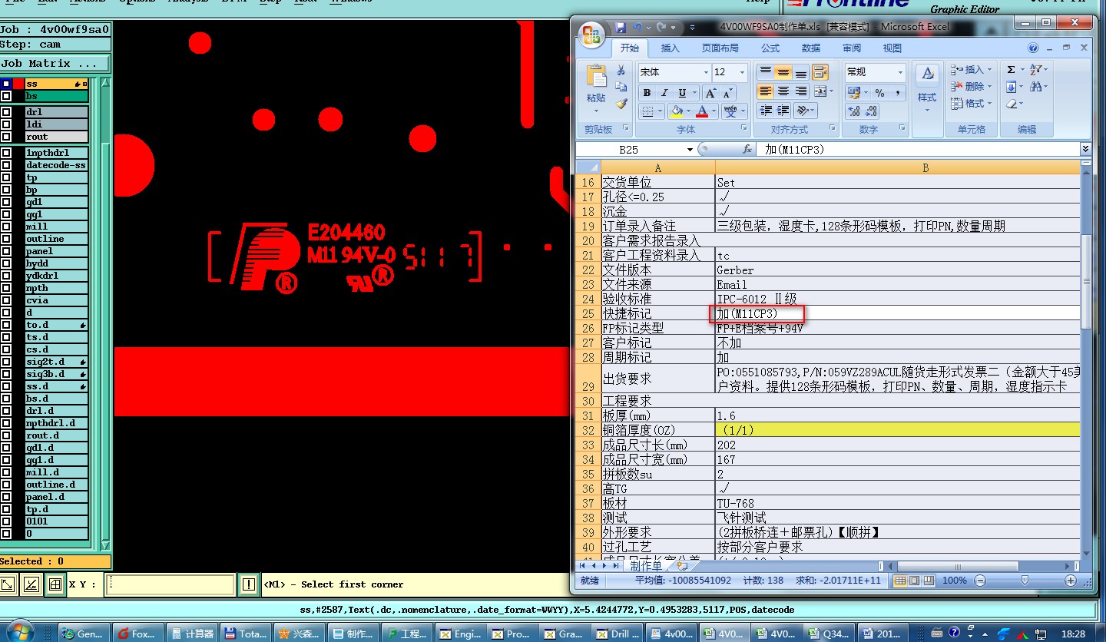Click the Windows Start orb

click(22, 632)
